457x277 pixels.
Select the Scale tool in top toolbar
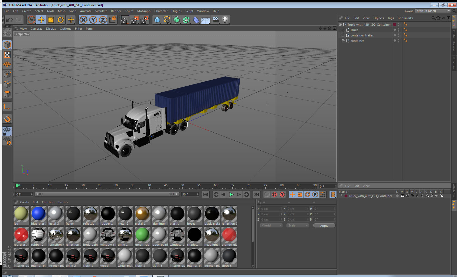pyautogui.click(x=51, y=20)
